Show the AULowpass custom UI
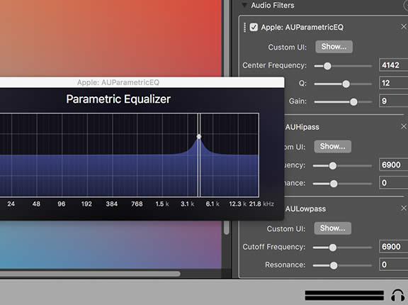Viewport: 408px width, 305px height. 332,228
